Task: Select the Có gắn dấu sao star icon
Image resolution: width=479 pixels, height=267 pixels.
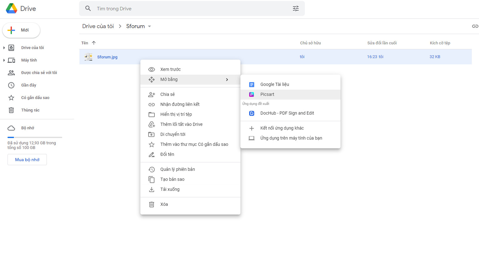Action: (12, 97)
